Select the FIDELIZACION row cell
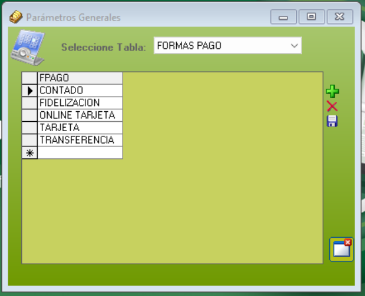The width and height of the screenshot is (365, 296). 80,103
